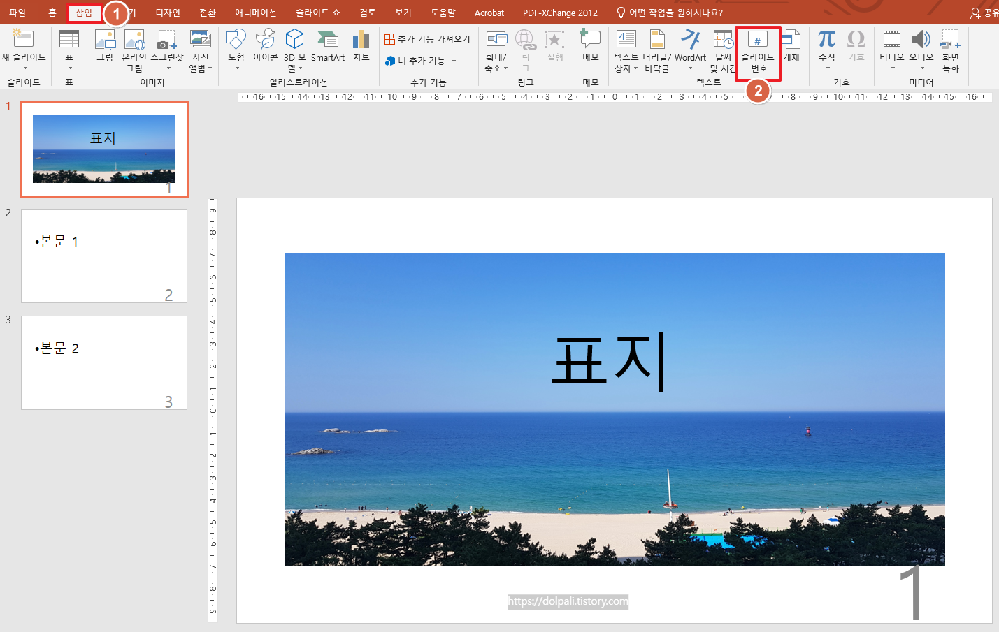This screenshot has height=632, width=999.
Task: Insert a text box (텍스트 상자)
Action: (x=626, y=50)
